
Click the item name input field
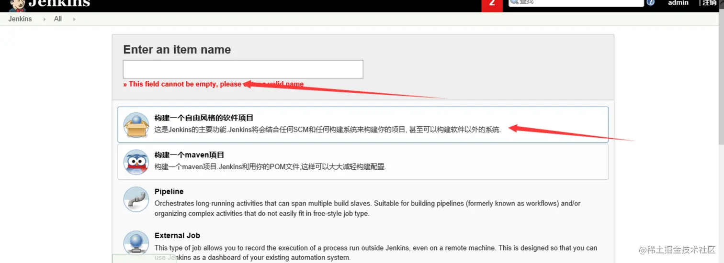(243, 69)
